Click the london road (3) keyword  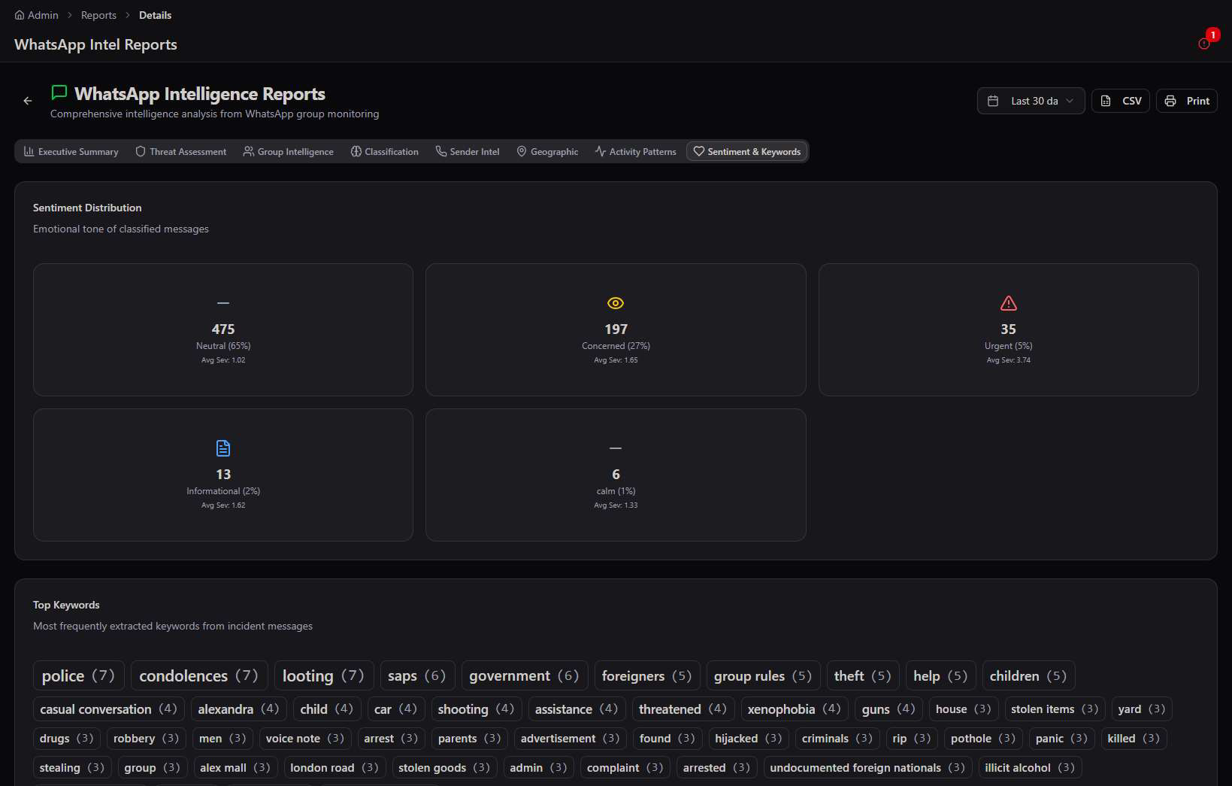(334, 767)
